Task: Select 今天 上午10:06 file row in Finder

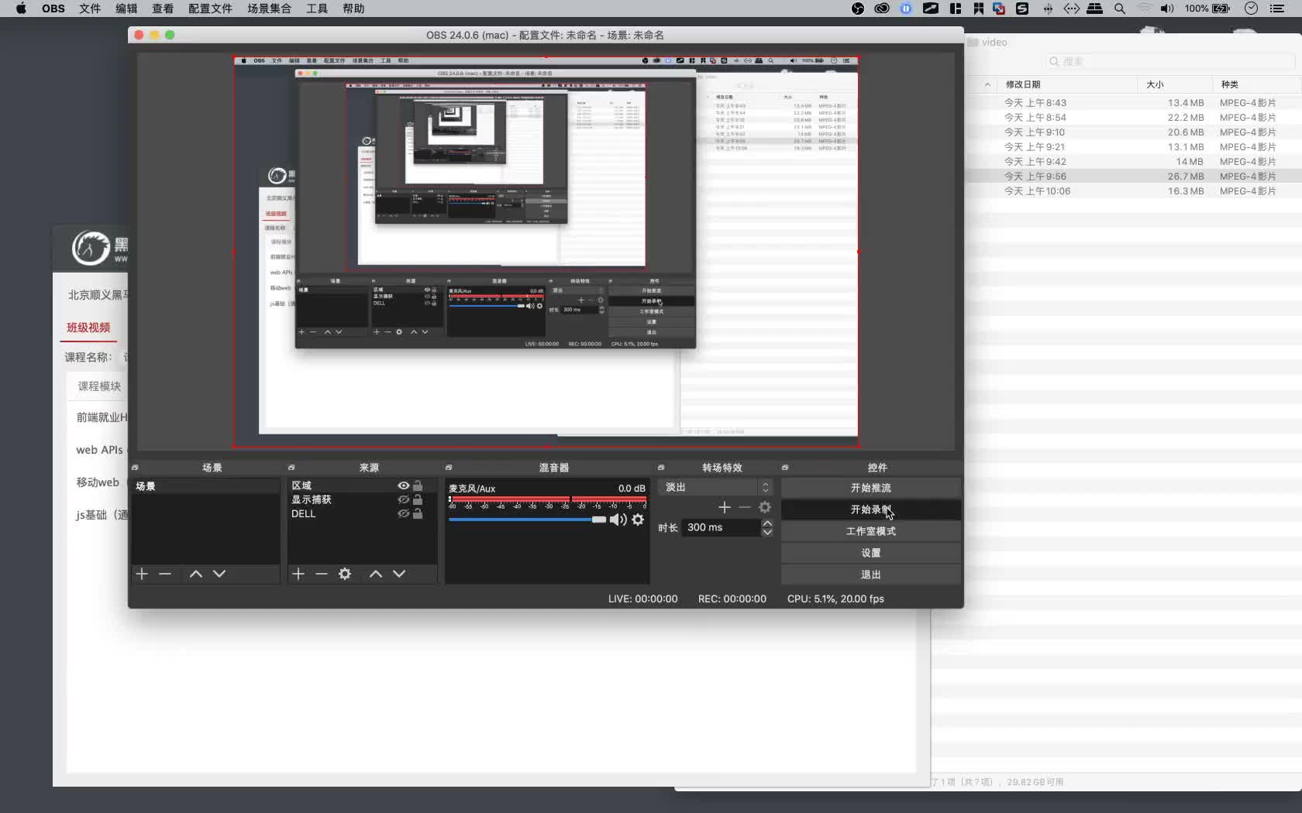Action: tap(1133, 191)
